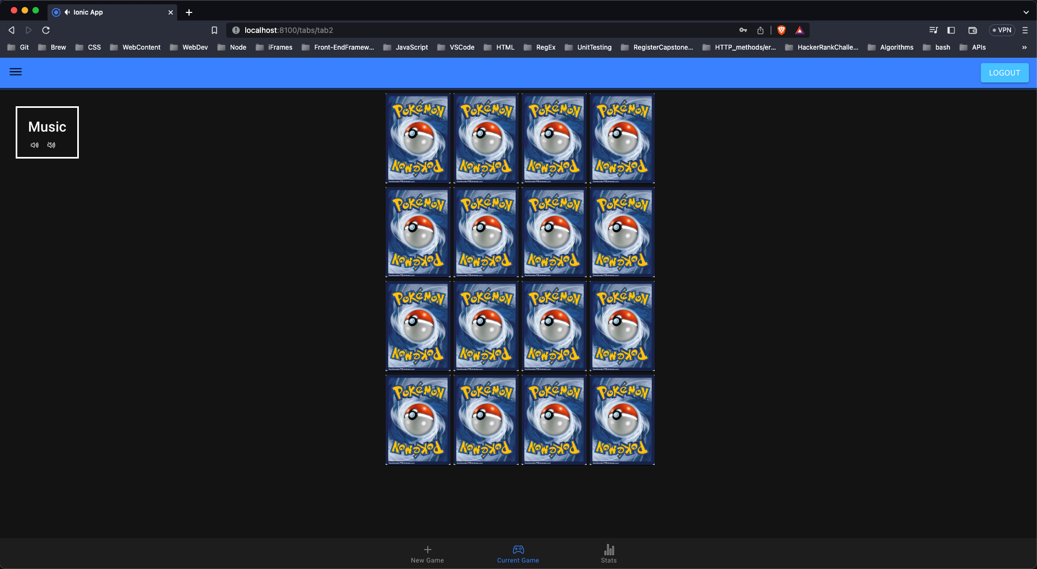Open the VSCode bookmarks folder
Screen dimensions: 1037x569
click(456, 47)
